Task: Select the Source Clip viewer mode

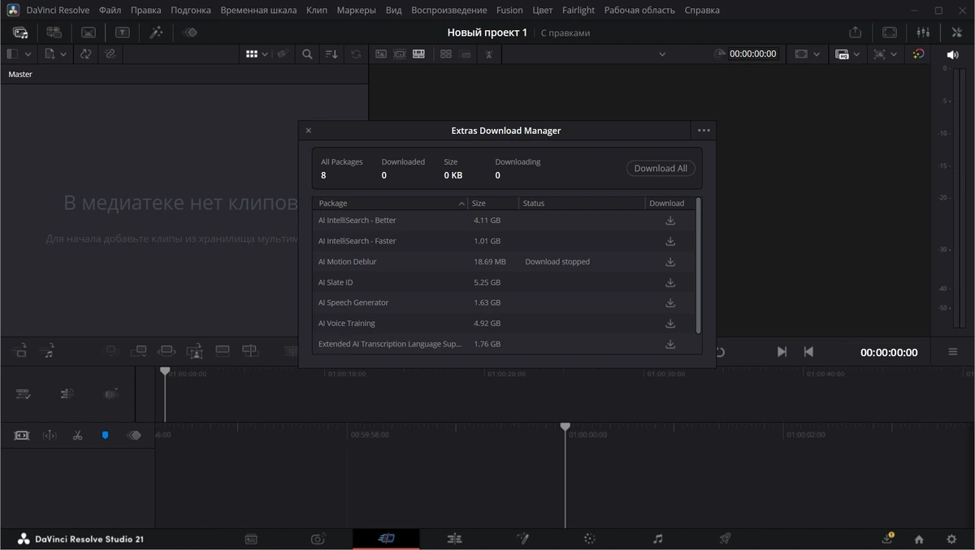Action: pyautogui.click(x=380, y=54)
